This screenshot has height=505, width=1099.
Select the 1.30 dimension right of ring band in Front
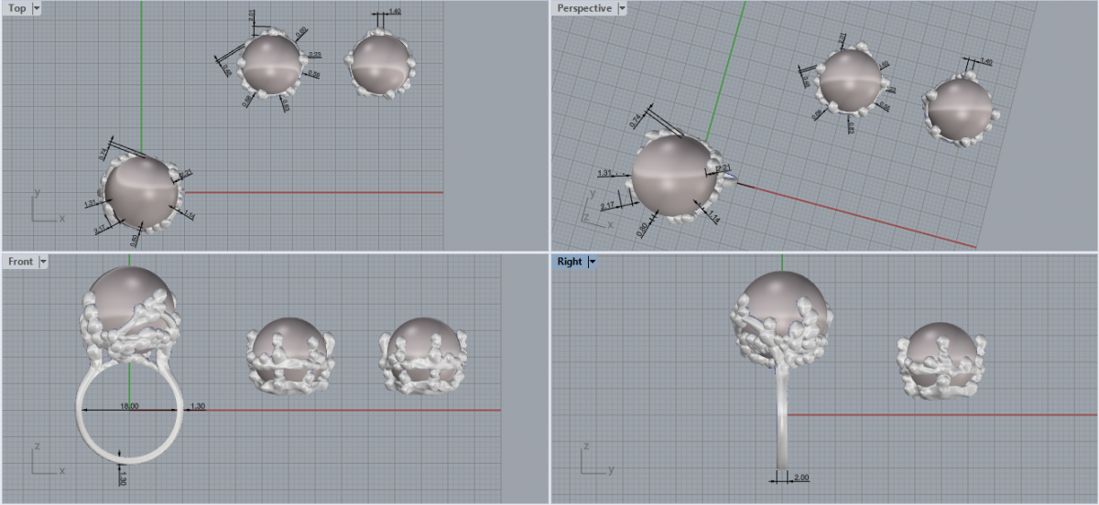pos(197,405)
